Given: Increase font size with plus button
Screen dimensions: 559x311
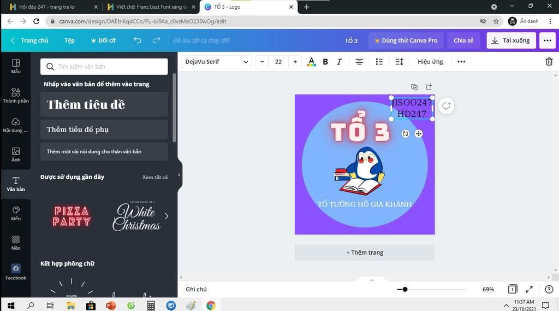Looking at the screenshot, I should [x=295, y=62].
